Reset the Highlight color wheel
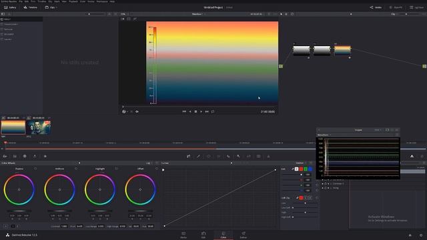 point(116,169)
